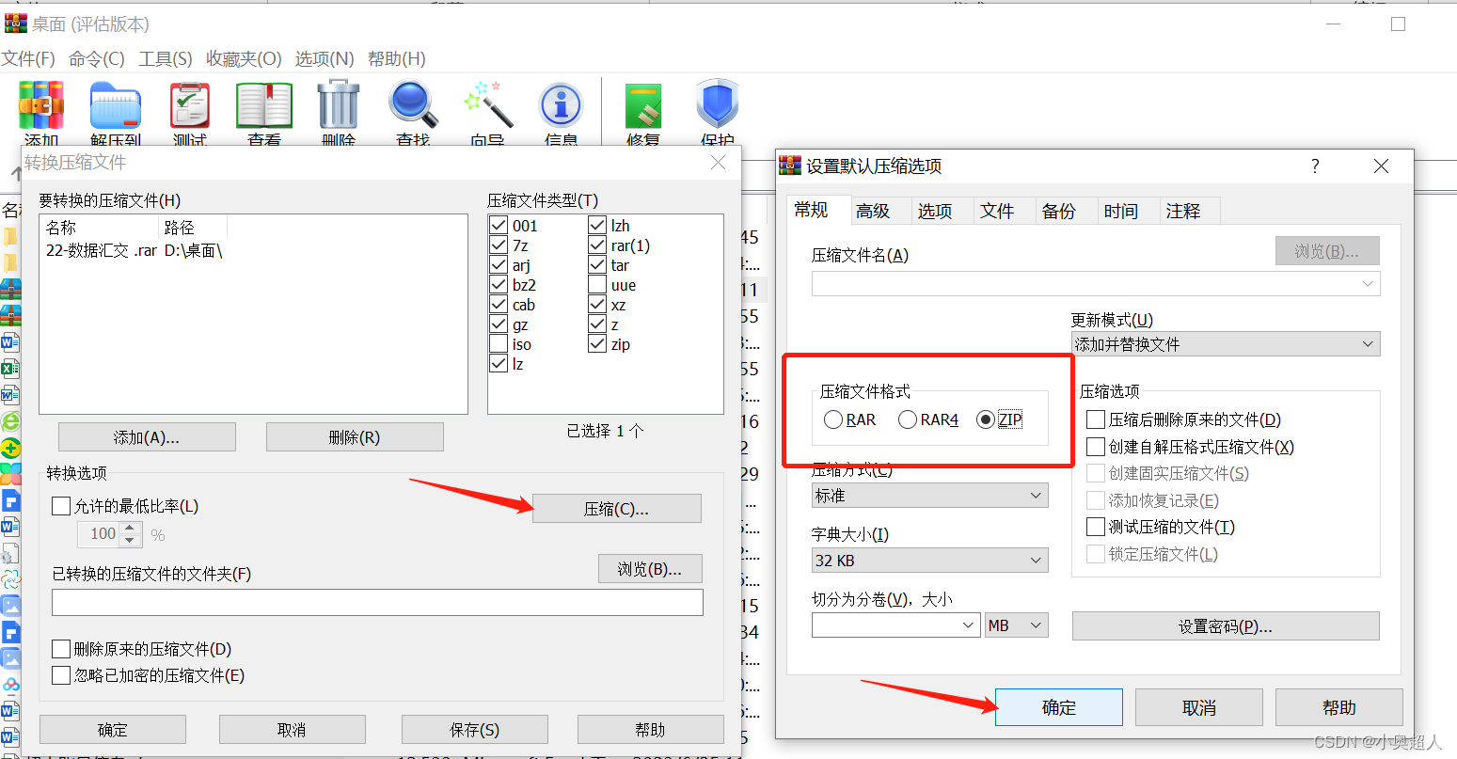Enable 测试压缩的文件(T) checkbox
1457x759 pixels.
(x=1096, y=527)
